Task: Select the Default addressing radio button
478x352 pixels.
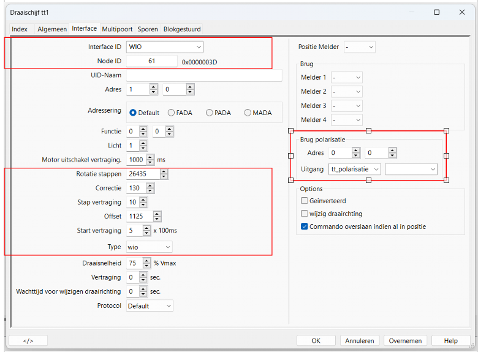Action: click(x=144, y=113)
